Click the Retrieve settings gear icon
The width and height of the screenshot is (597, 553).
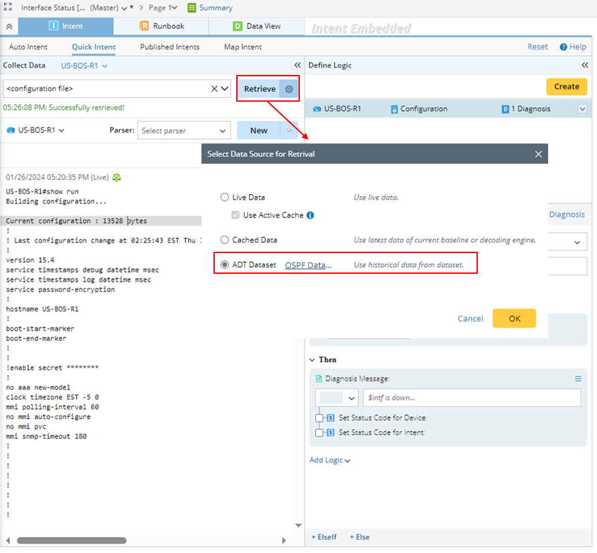tap(289, 89)
